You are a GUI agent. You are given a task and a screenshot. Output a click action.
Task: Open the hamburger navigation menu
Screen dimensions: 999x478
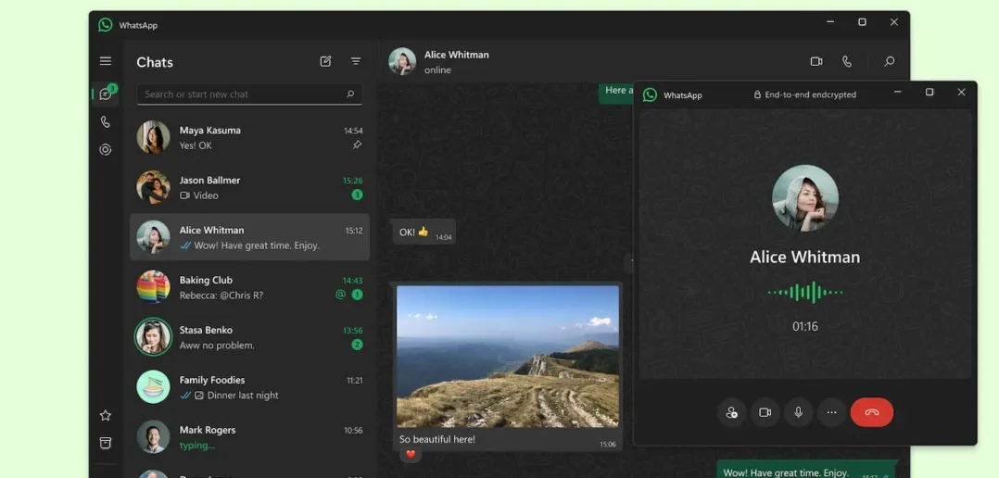pos(106,61)
